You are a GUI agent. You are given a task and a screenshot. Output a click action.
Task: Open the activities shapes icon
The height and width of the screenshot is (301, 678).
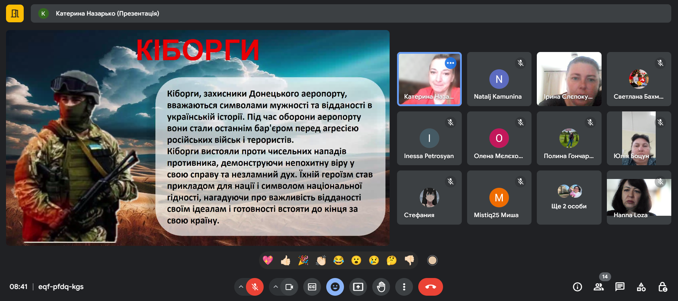click(x=641, y=287)
